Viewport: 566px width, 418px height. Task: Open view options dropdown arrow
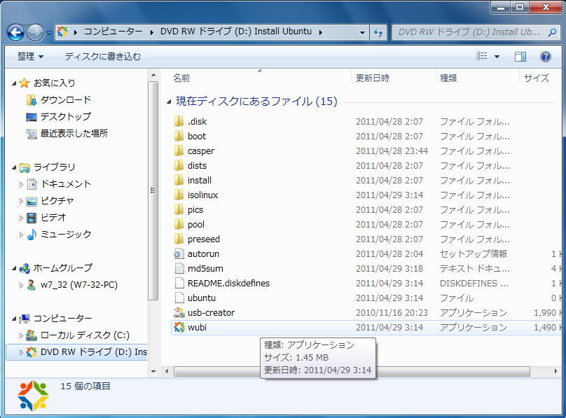point(497,57)
